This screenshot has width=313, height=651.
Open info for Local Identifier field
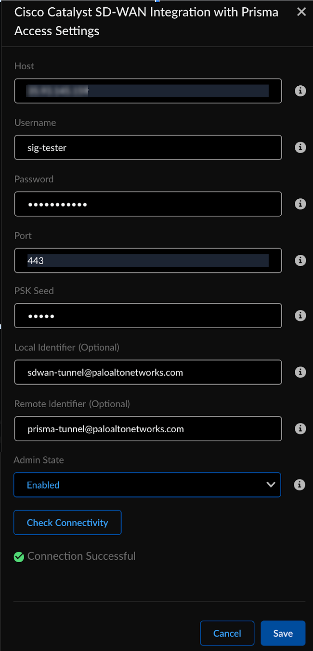(x=300, y=372)
